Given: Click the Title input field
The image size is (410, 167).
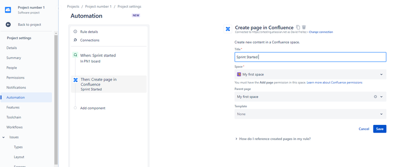Looking at the screenshot, I should coord(310,57).
